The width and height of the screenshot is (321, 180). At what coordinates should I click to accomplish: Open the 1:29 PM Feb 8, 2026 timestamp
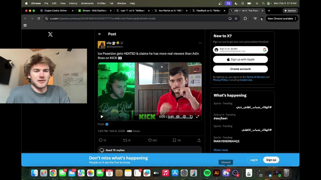111,131
